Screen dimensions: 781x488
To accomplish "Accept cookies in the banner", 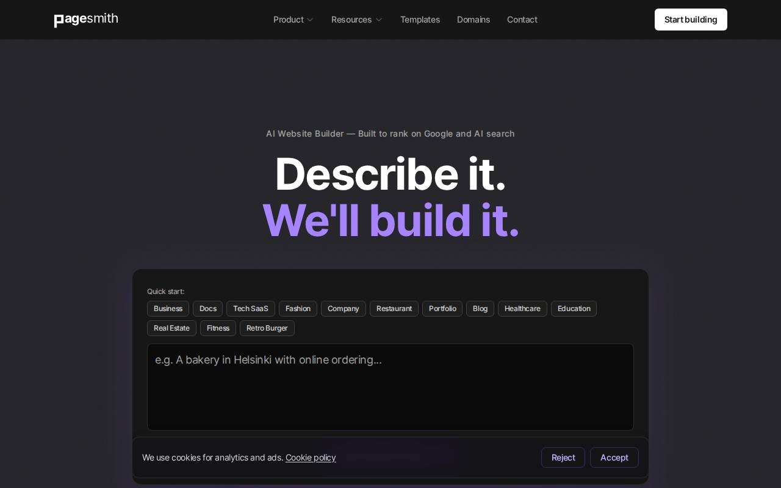I will (614, 457).
